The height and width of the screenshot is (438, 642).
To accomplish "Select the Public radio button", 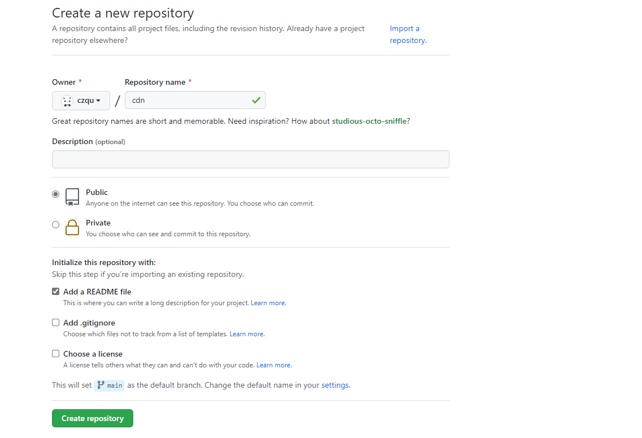I will pos(55,194).
